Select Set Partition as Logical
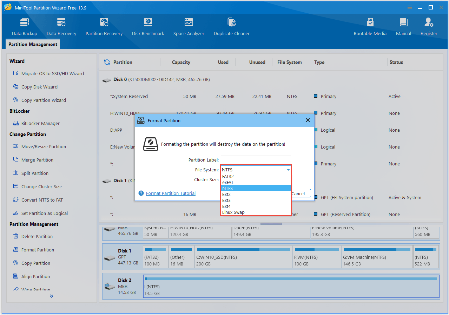Image resolution: width=449 pixels, height=315 pixels. click(40, 213)
